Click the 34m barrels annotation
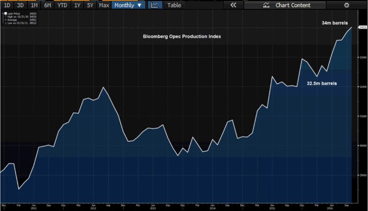The image size is (368, 211). [334, 23]
